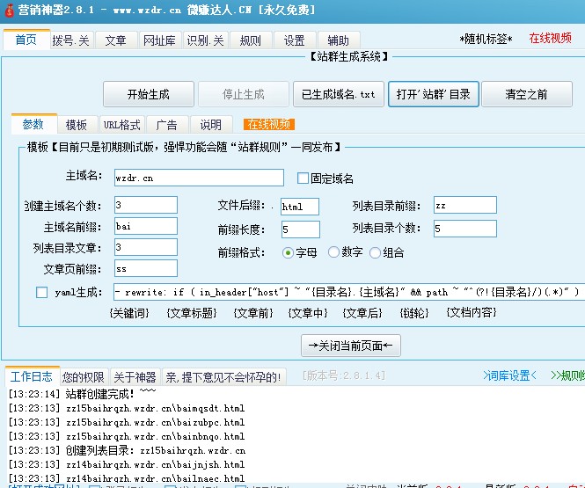Click the >词库设置< link
This screenshot has height=488, width=585.
[509, 375]
